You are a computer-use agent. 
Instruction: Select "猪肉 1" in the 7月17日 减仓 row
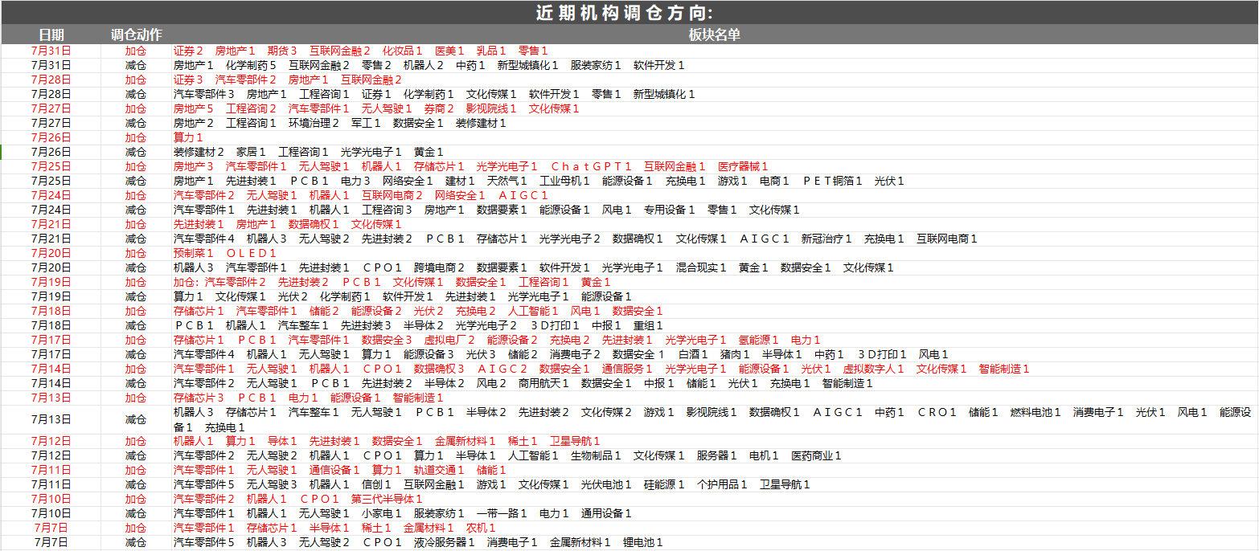click(x=734, y=354)
